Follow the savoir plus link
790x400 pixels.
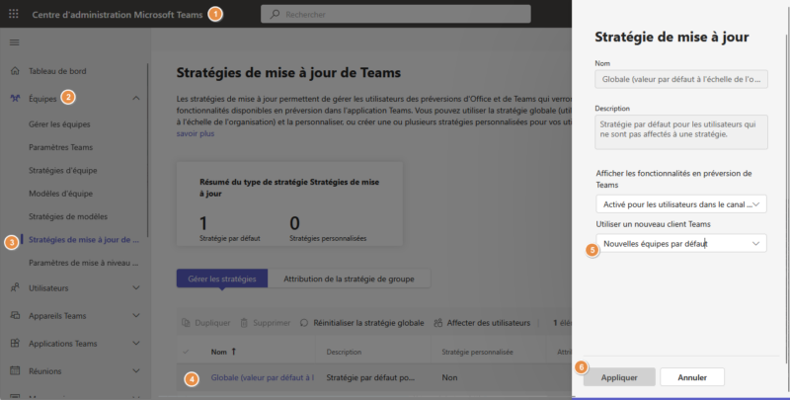coord(195,133)
